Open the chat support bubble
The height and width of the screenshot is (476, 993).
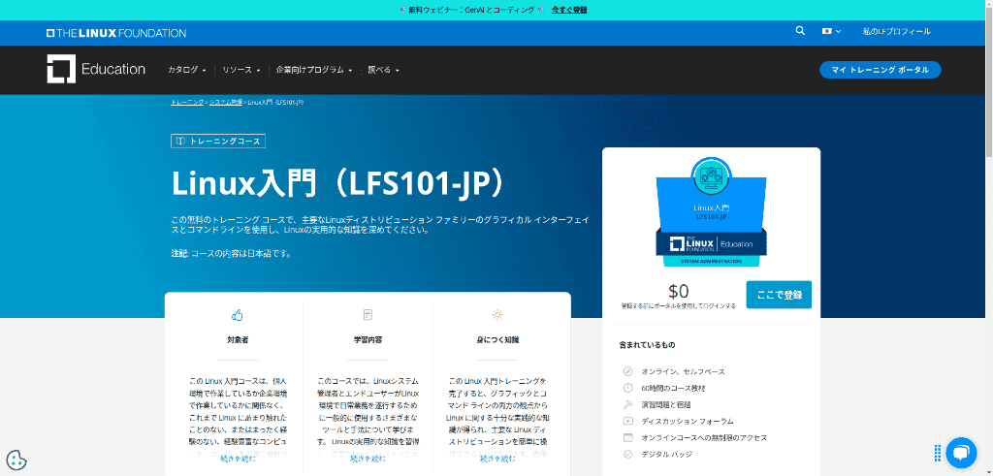pyautogui.click(x=958, y=452)
